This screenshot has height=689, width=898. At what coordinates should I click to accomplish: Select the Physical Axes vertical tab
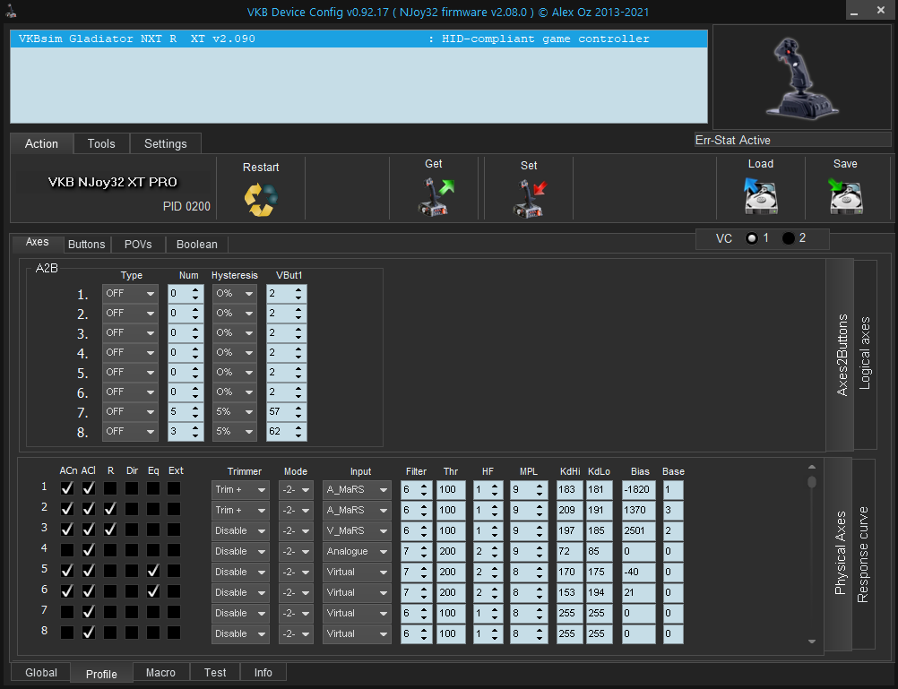840,555
